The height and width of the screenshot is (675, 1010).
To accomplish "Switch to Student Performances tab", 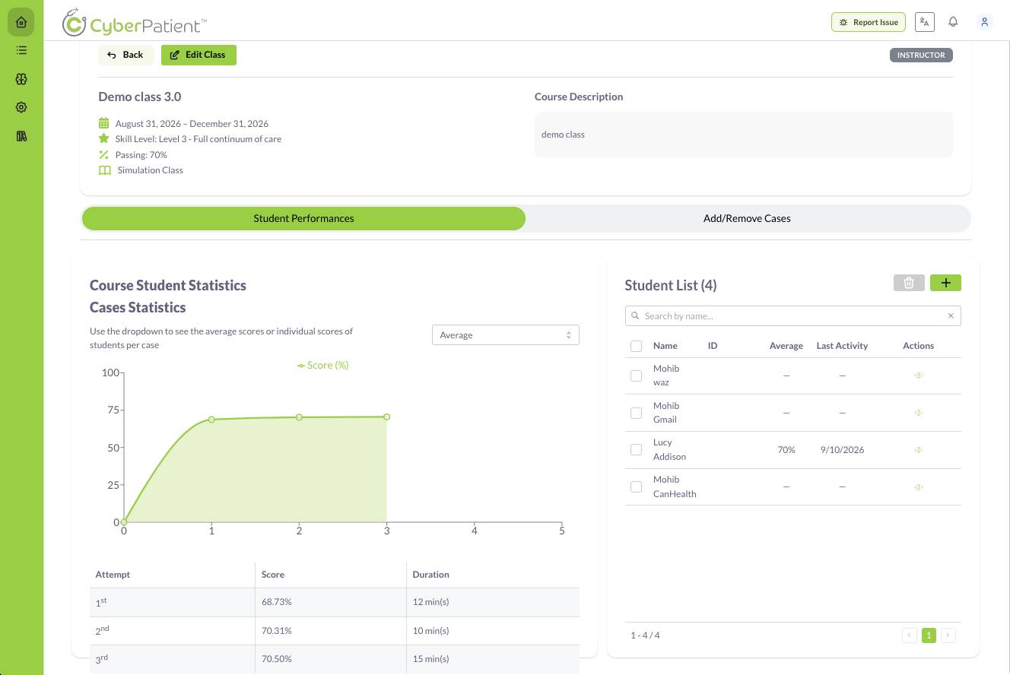I will point(303,218).
